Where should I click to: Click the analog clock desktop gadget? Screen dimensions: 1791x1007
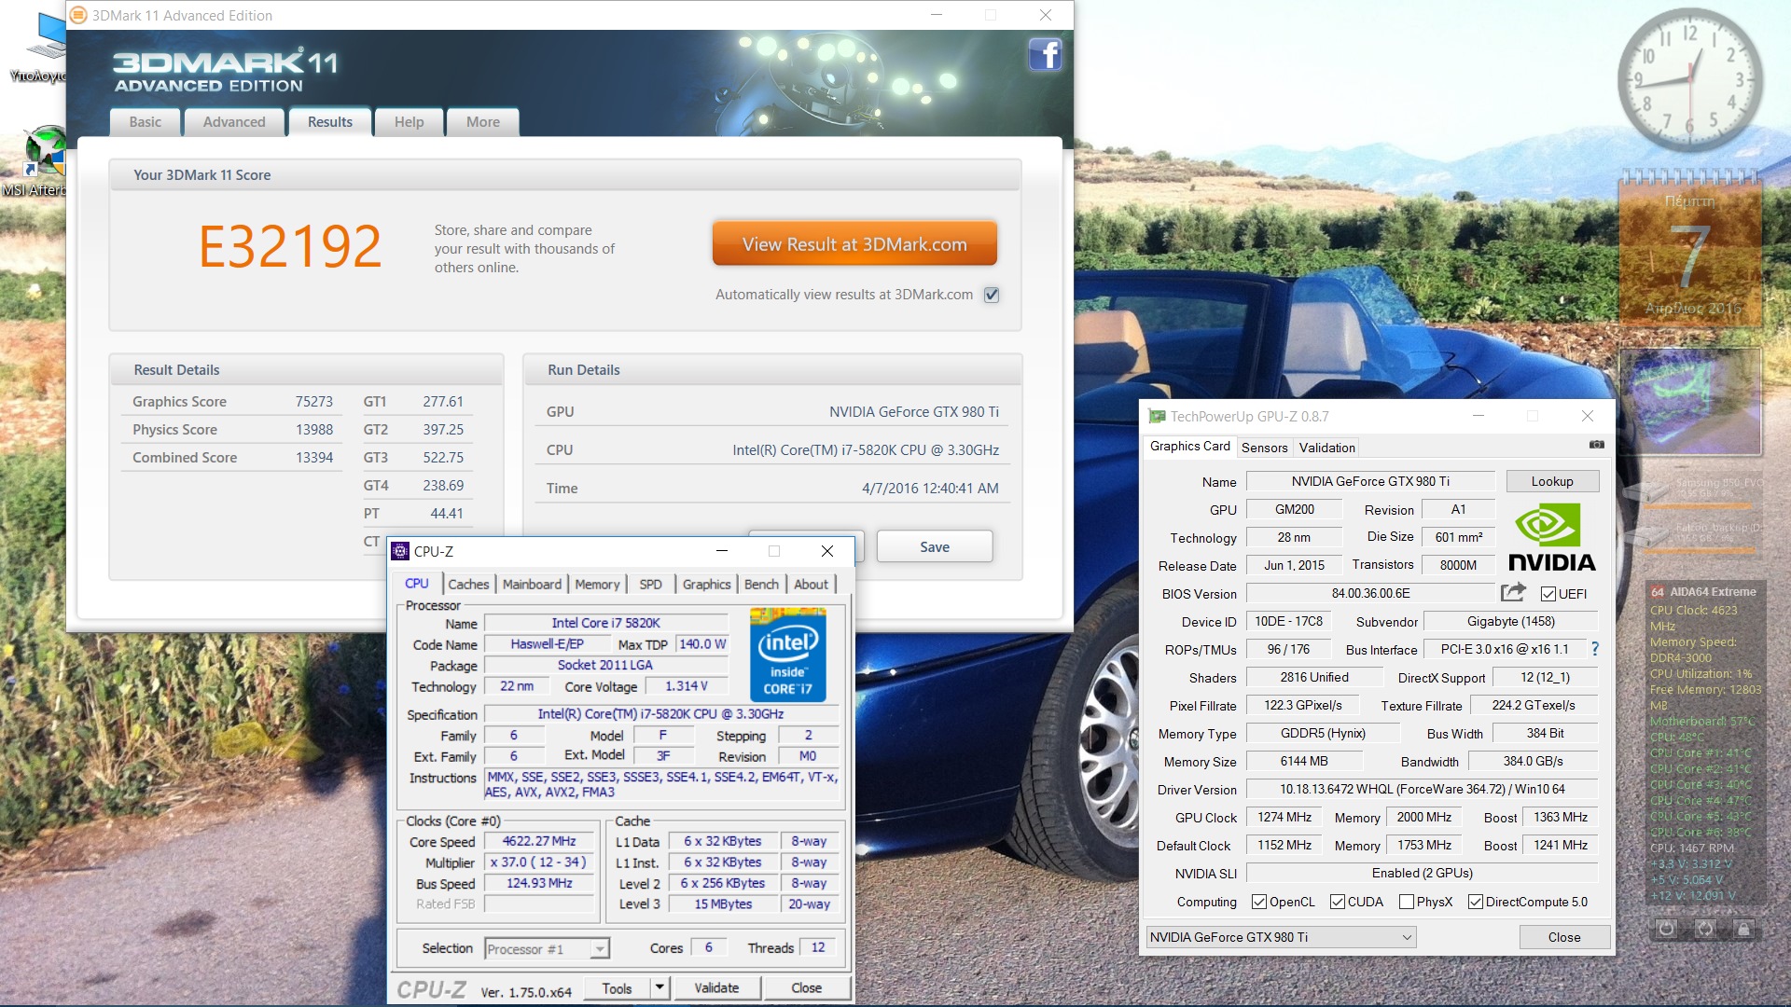pyautogui.click(x=1689, y=79)
